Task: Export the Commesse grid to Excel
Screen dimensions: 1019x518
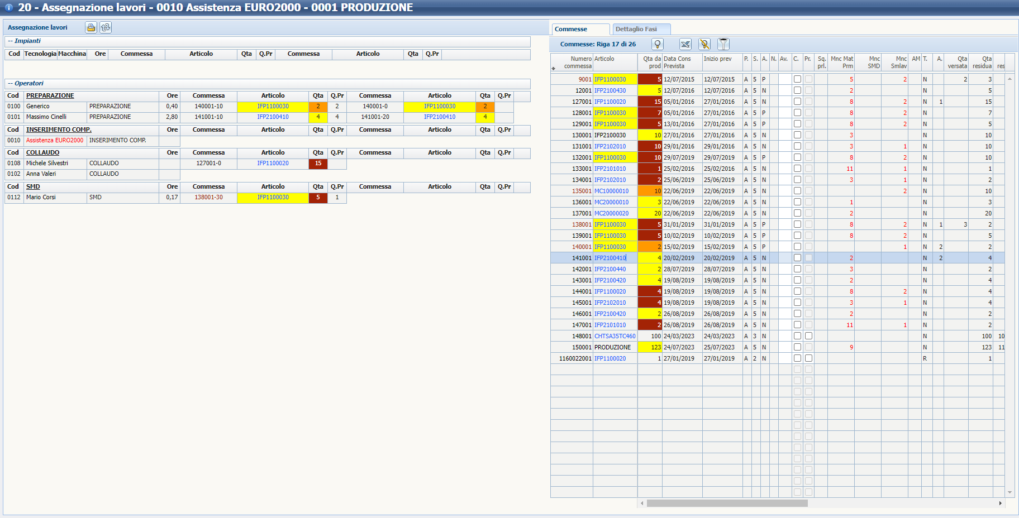Action: 685,44
